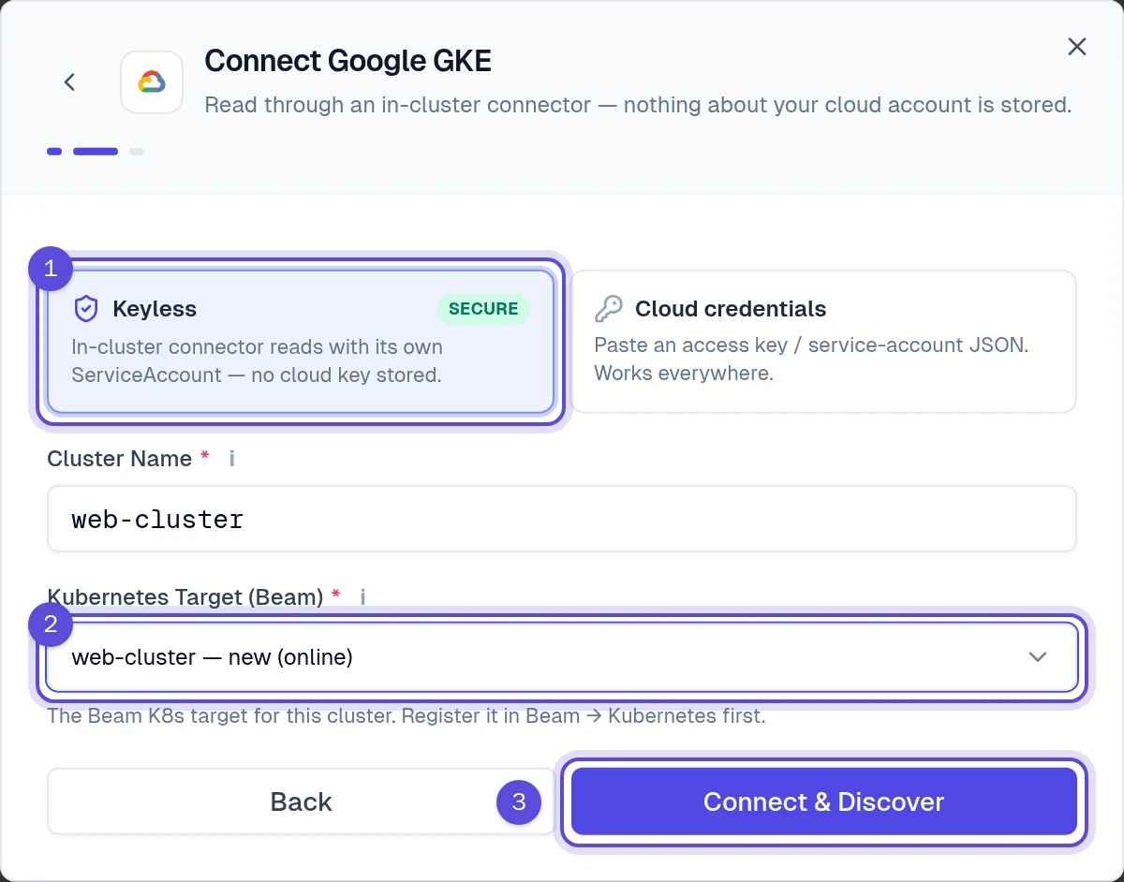The width and height of the screenshot is (1124, 882).
Task: Click the key icon on Cloud credentials
Action: coord(609,309)
